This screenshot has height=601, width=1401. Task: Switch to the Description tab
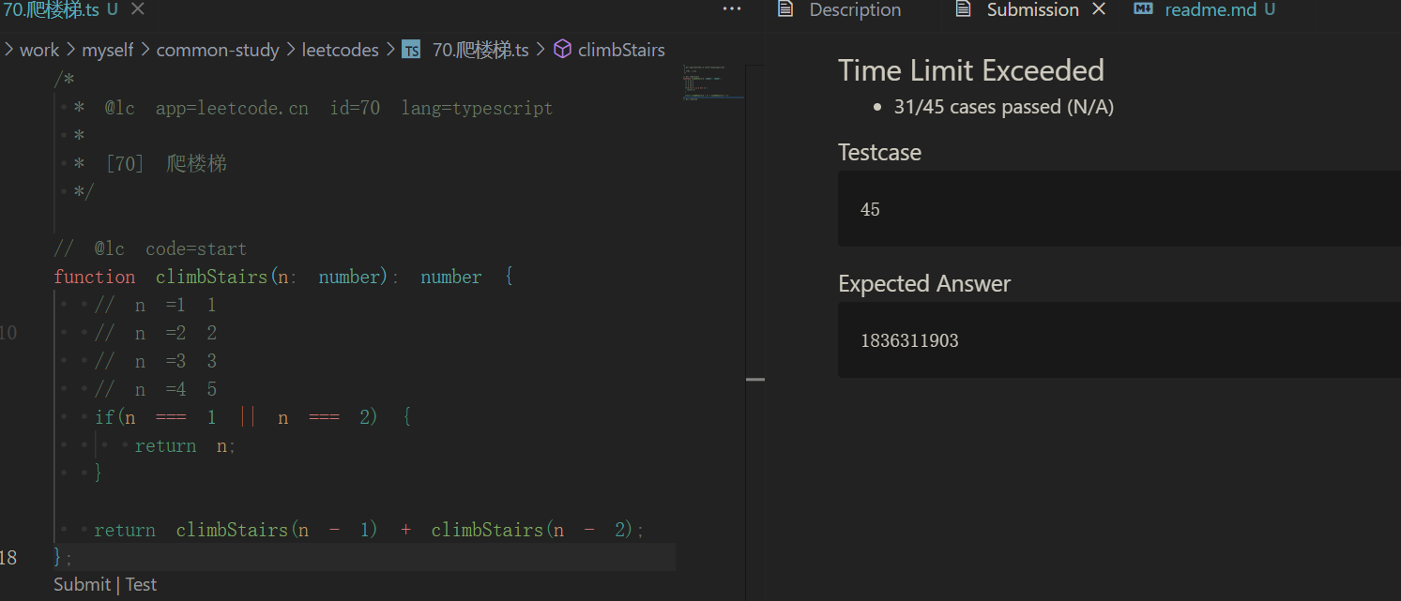pyautogui.click(x=854, y=9)
